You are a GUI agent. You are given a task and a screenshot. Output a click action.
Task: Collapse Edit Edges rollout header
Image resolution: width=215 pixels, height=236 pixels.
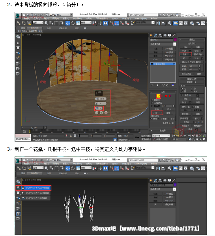[192, 39]
